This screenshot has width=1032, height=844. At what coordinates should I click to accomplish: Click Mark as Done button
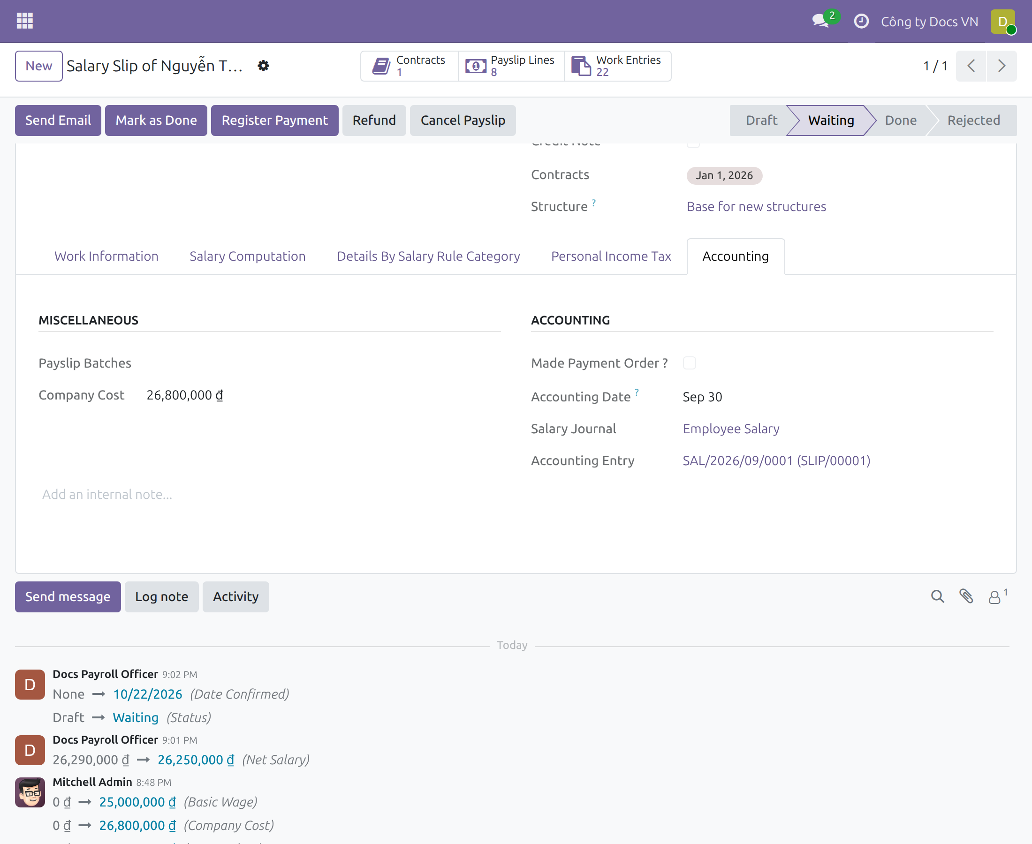[x=156, y=121]
